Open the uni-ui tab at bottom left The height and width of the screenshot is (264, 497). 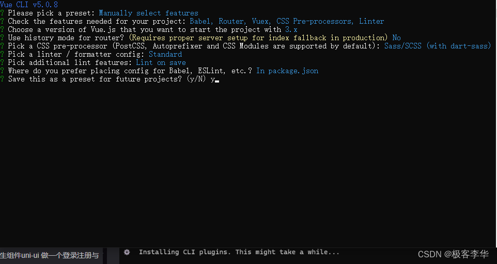51,255
